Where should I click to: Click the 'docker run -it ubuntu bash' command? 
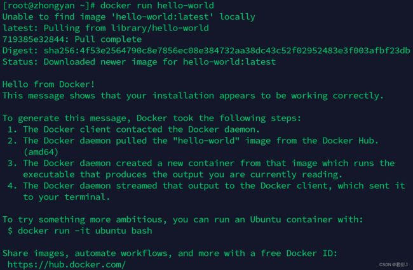point(85,231)
